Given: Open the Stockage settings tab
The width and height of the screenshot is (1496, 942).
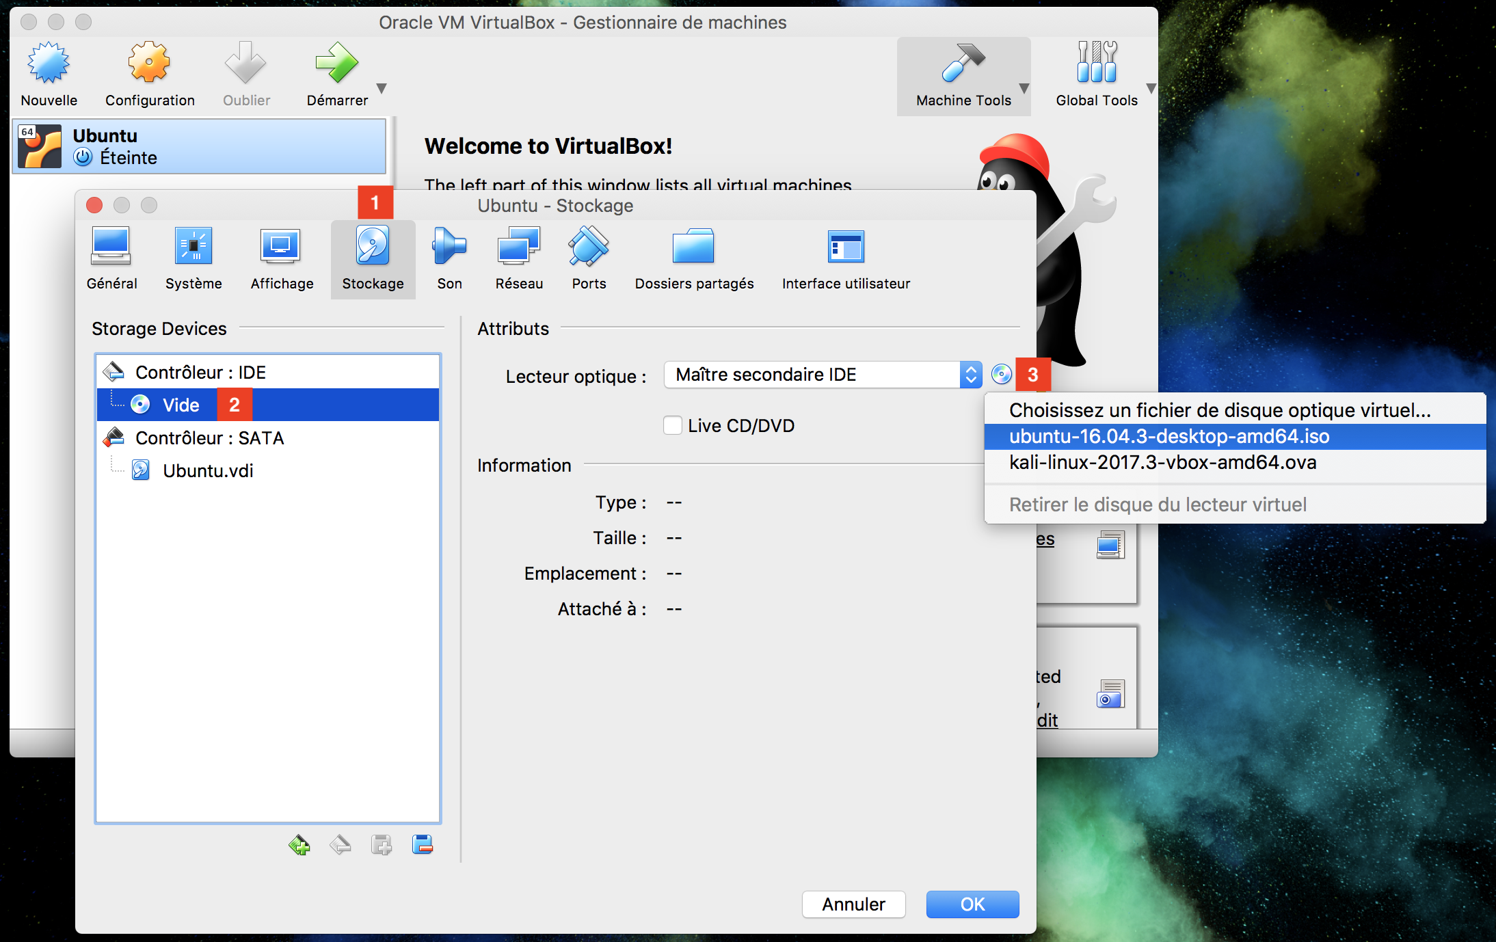Looking at the screenshot, I should click(373, 260).
